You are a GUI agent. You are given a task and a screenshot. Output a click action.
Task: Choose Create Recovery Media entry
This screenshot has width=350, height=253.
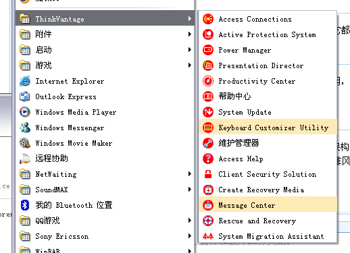(x=268, y=190)
